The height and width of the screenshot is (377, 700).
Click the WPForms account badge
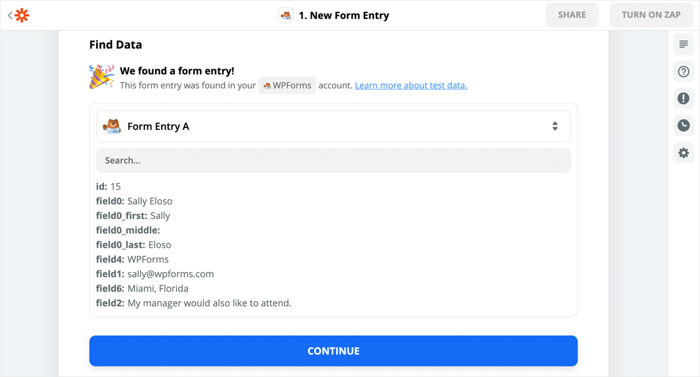click(287, 85)
